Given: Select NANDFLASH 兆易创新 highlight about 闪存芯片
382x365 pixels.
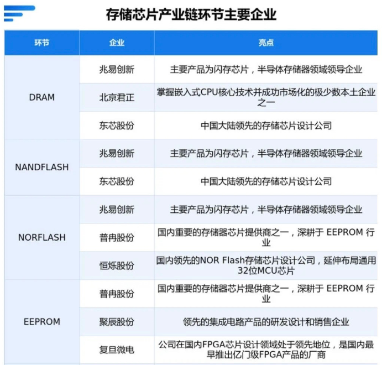Looking at the screenshot, I should coord(266,153).
